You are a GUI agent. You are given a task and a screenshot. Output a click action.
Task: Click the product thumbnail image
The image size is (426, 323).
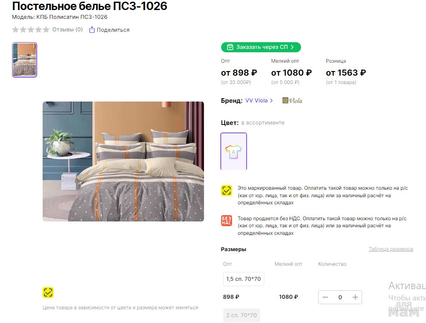point(25,60)
